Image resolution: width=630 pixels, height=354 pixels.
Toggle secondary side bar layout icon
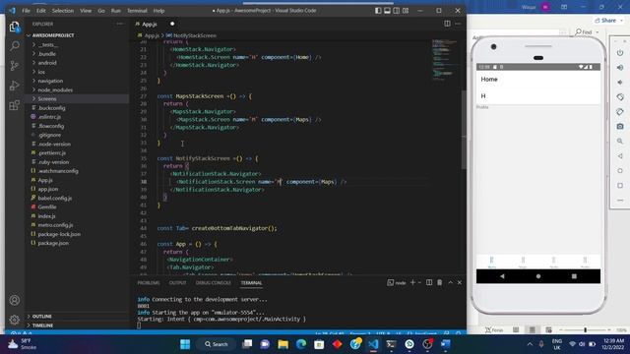(396, 11)
